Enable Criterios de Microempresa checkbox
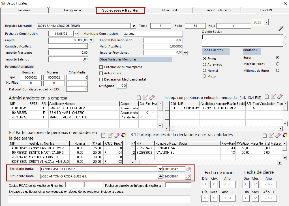This screenshot has height=206, width=289. 101,67
